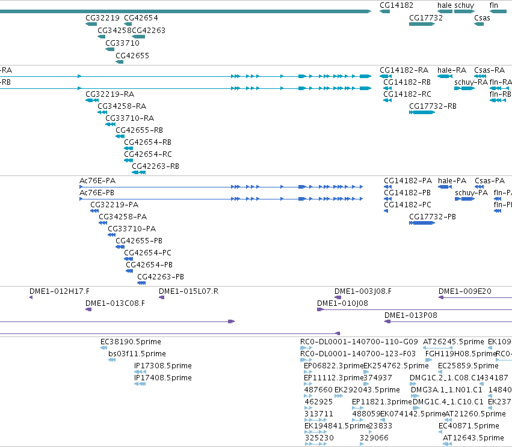Image resolution: width=512 pixels, height=447 pixels.
Task: Click the CG32219-RA transcript label
Action: pos(109,94)
